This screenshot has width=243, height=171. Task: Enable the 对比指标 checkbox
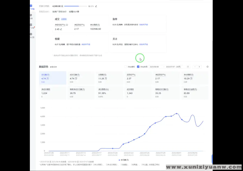[125, 67]
